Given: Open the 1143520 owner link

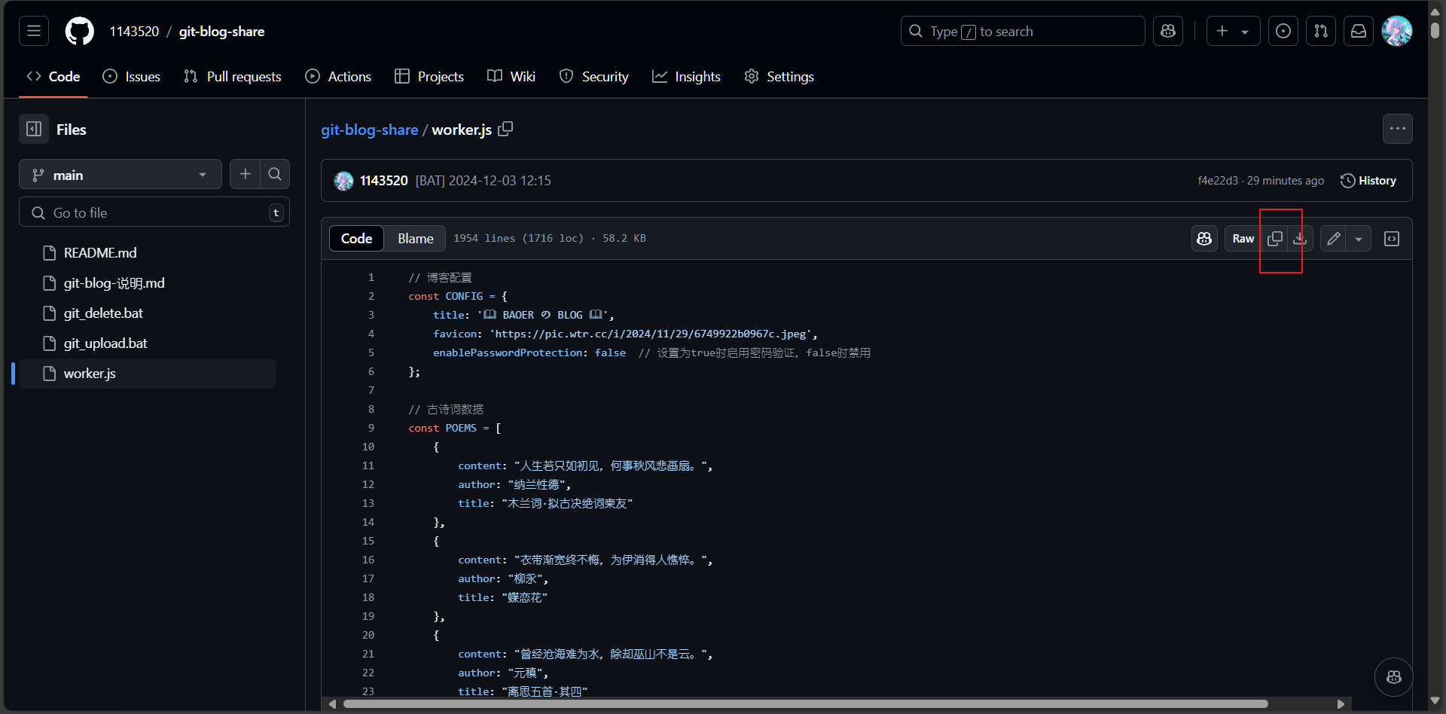Looking at the screenshot, I should [x=134, y=32].
